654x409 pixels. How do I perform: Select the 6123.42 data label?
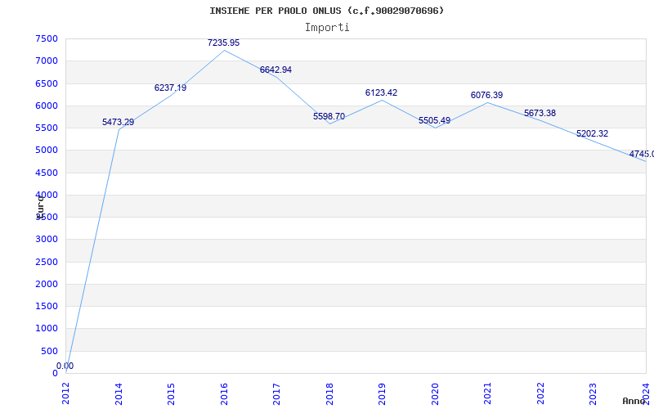[381, 92]
